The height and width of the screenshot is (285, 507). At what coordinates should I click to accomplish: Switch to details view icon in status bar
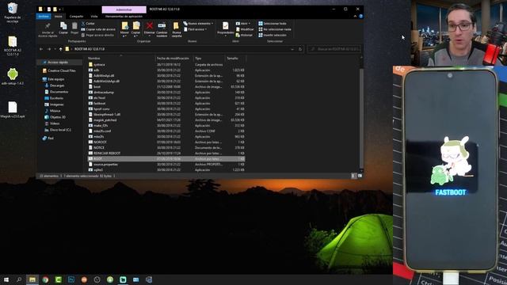(353, 176)
